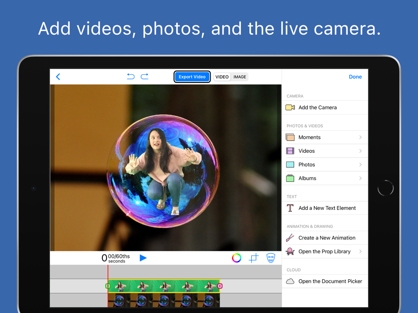Screen dimensions: 418x313
Task: Expand the Videos chevron
Action: coord(360,151)
